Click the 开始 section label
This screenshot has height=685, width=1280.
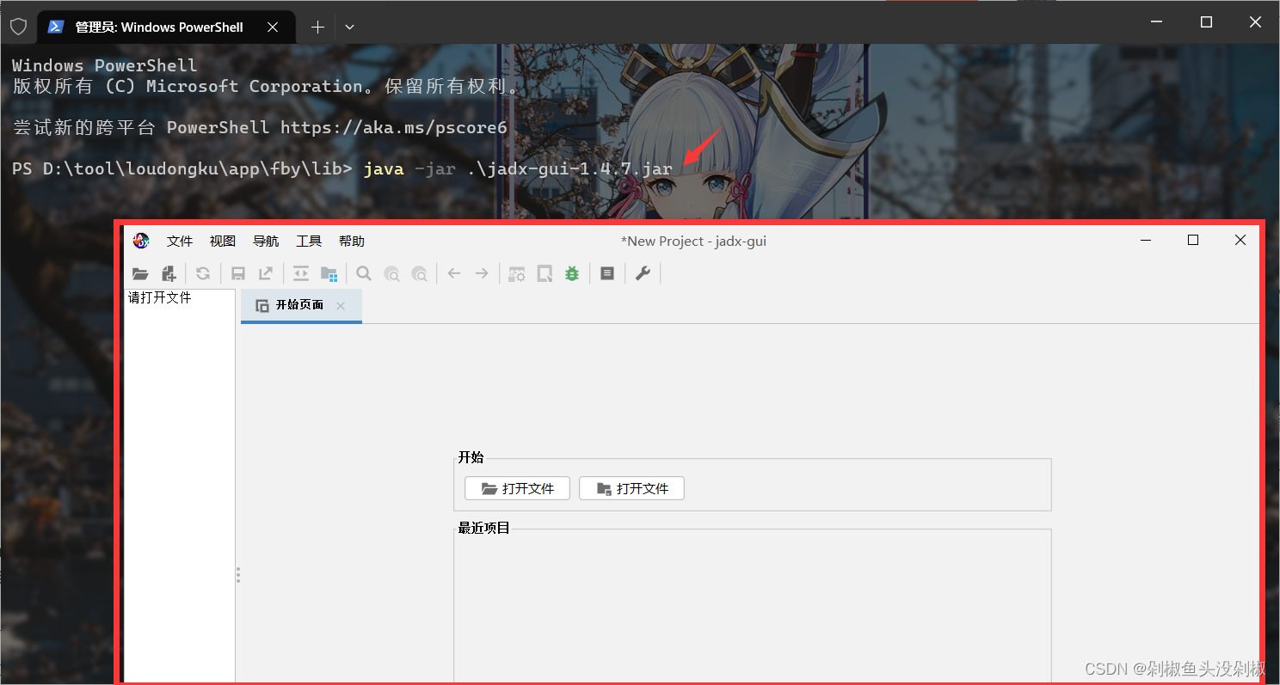(x=471, y=457)
